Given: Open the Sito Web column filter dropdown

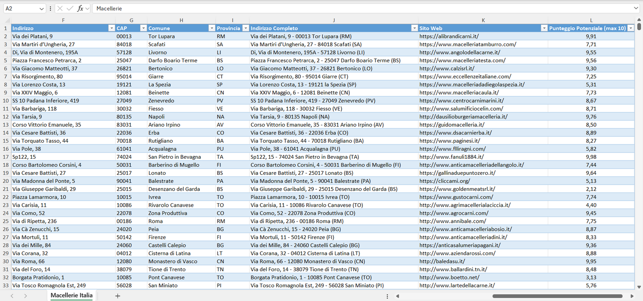Looking at the screenshot, I should click(544, 28).
